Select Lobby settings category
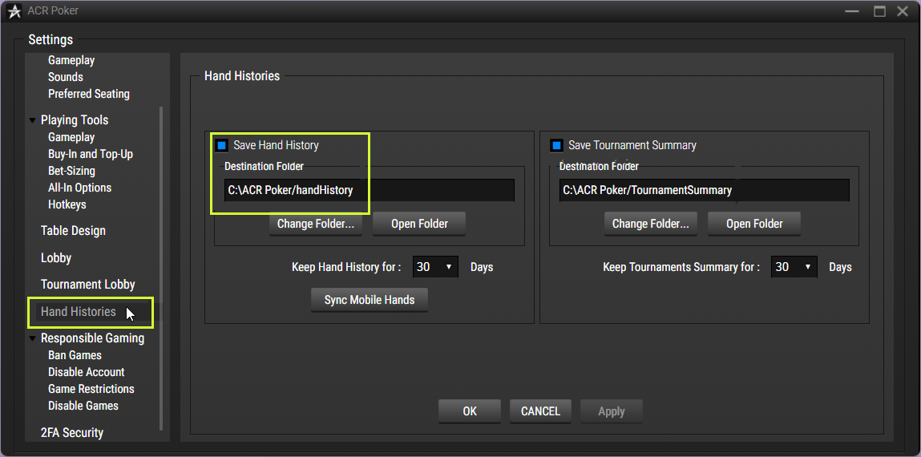The image size is (921, 457). [56, 258]
